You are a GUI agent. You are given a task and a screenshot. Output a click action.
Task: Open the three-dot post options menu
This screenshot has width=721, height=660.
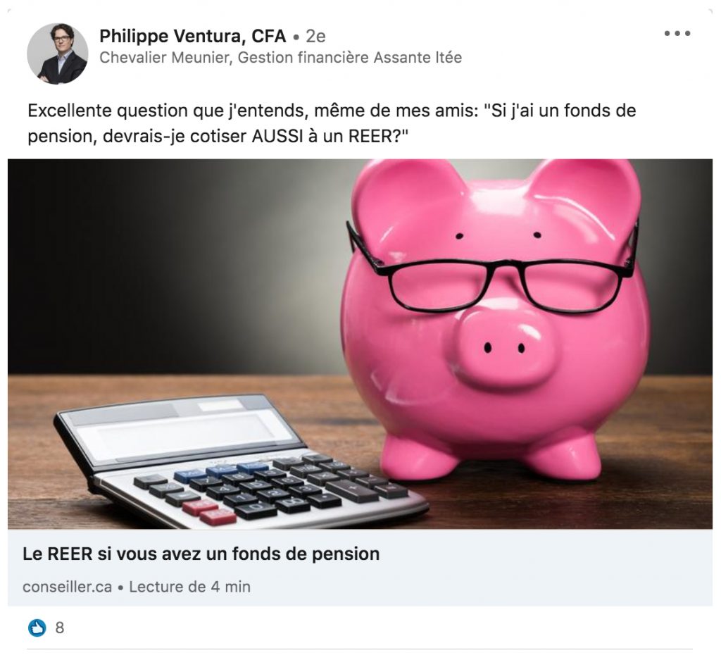pos(677,33)
